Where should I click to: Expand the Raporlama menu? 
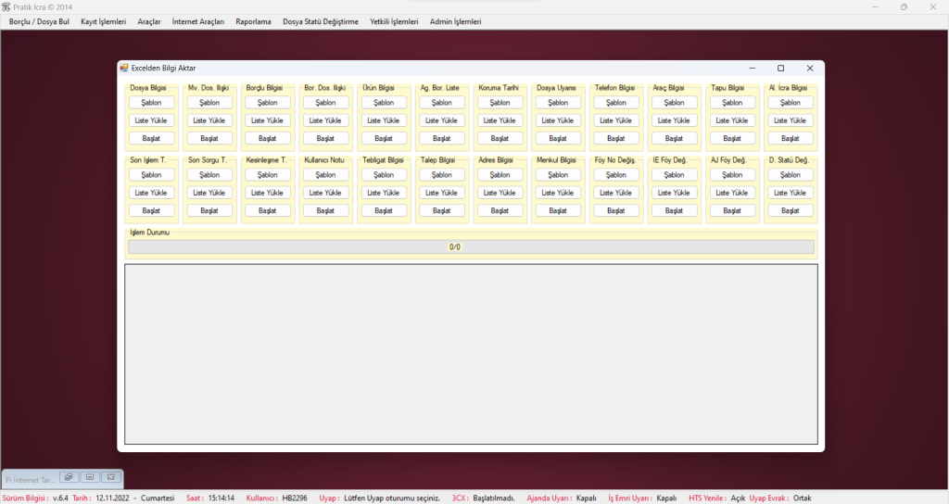tap(254, 21)
